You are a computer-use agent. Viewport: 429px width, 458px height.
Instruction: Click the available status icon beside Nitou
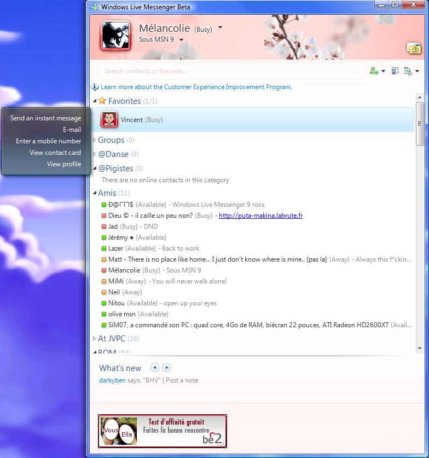click(103, 303)
